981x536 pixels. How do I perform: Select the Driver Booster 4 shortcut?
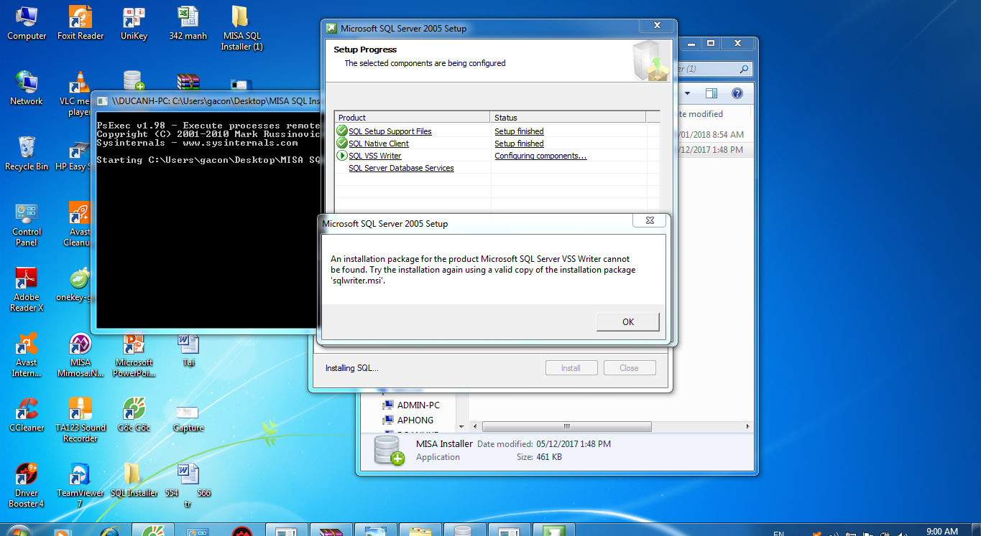coord(27,485)
